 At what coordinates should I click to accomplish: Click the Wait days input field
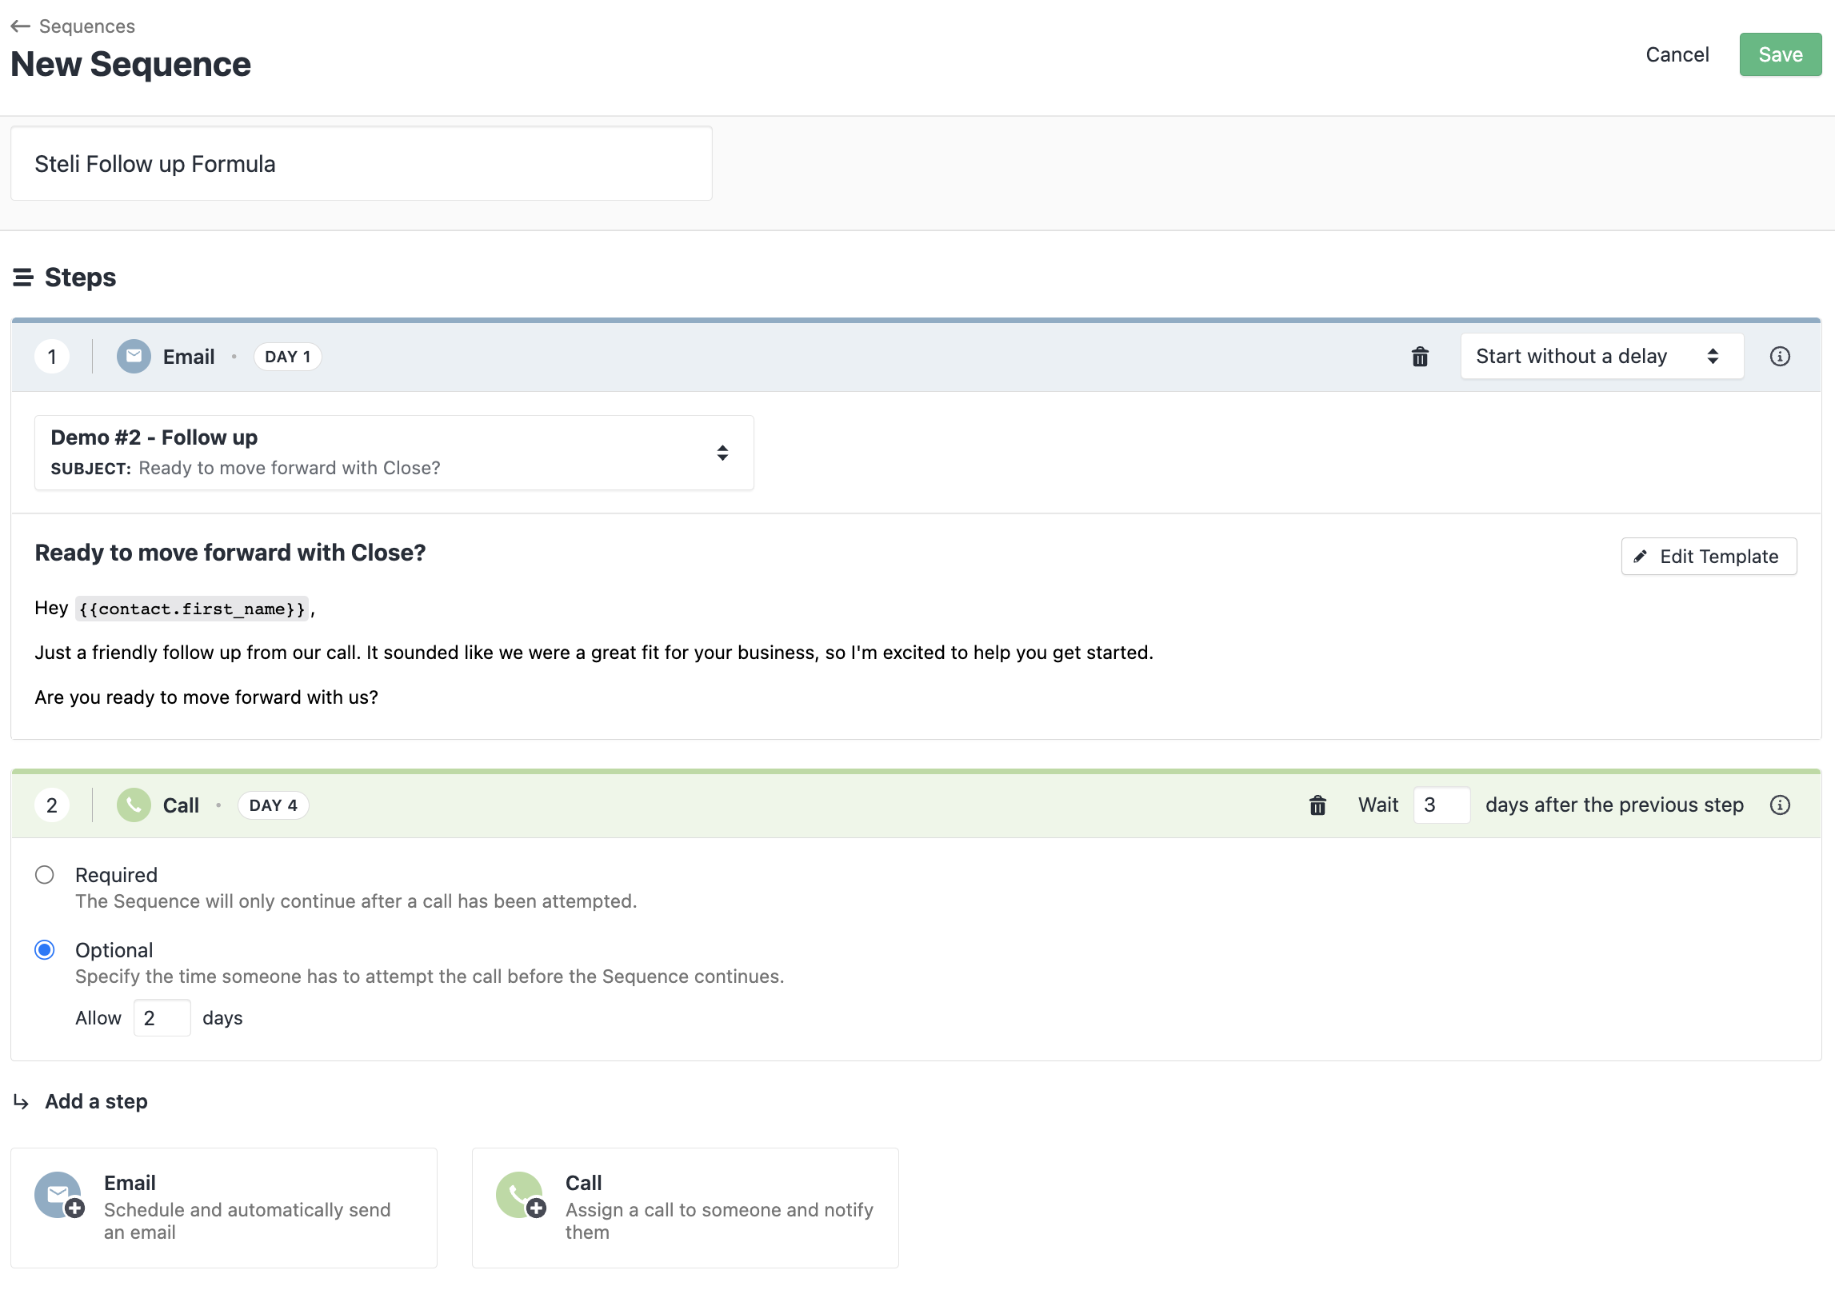1441,805
